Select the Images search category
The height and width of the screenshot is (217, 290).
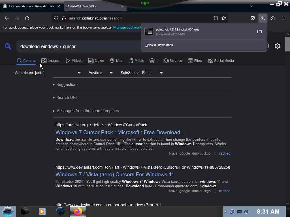tap(50, 61)
